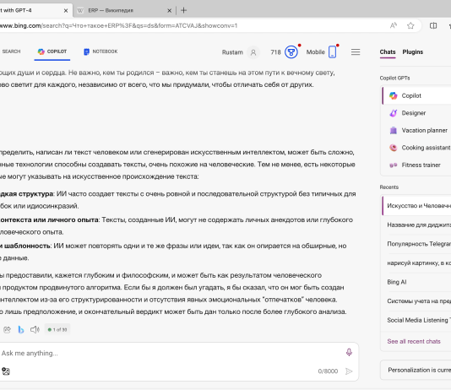Click the Copilot colorful logo icon in sidebar
This screenshot has height=390, width=451.
394,95
